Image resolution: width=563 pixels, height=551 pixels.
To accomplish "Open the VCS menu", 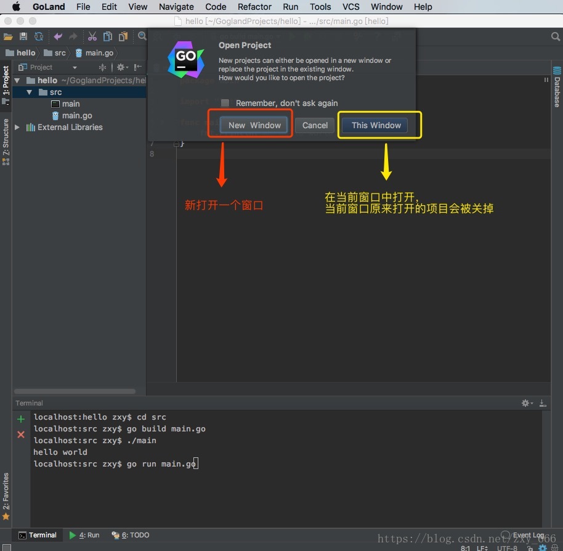I will point(350,7).
